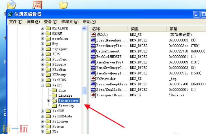The height and width of the screenshot is (134, 206).
Task: Click the (默认) string value icon
Action: pos(93,35)
